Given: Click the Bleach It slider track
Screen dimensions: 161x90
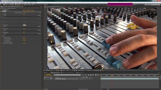Looking at the screenshot, I should [22, 35].
